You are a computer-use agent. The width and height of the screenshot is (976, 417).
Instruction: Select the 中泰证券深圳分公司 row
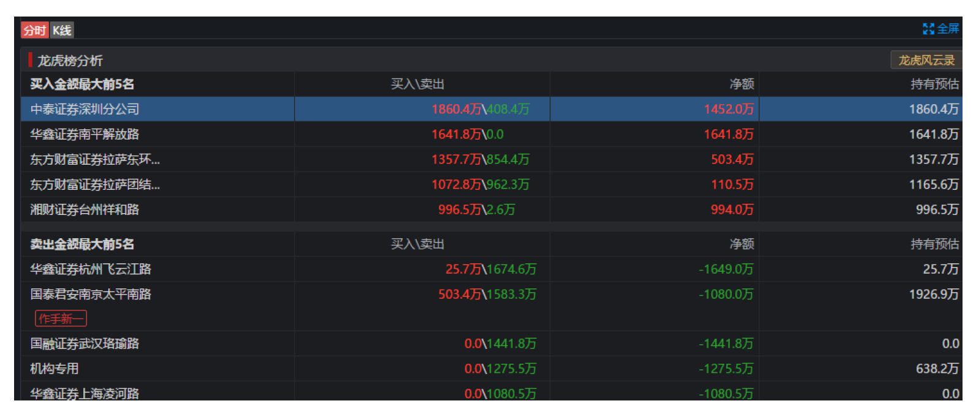[x=85, y=109]
